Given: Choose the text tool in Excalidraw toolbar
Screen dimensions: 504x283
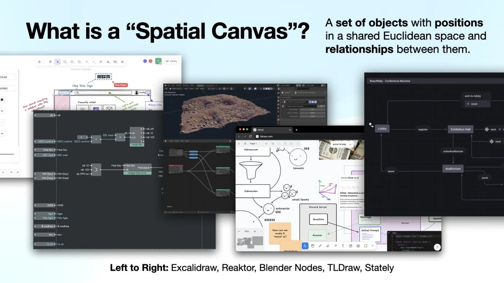Looking at the screenshot, I should point(108,62).
